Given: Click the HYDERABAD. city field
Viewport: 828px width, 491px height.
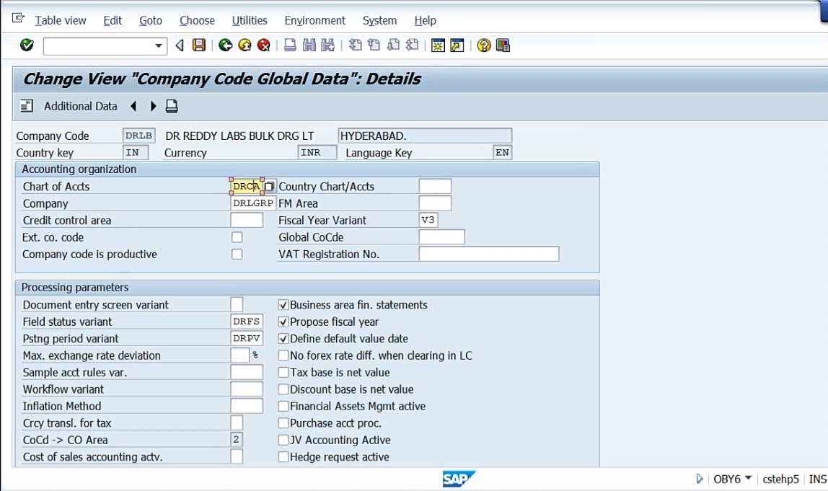Looking at the screenshot, I should click(425, 136).
